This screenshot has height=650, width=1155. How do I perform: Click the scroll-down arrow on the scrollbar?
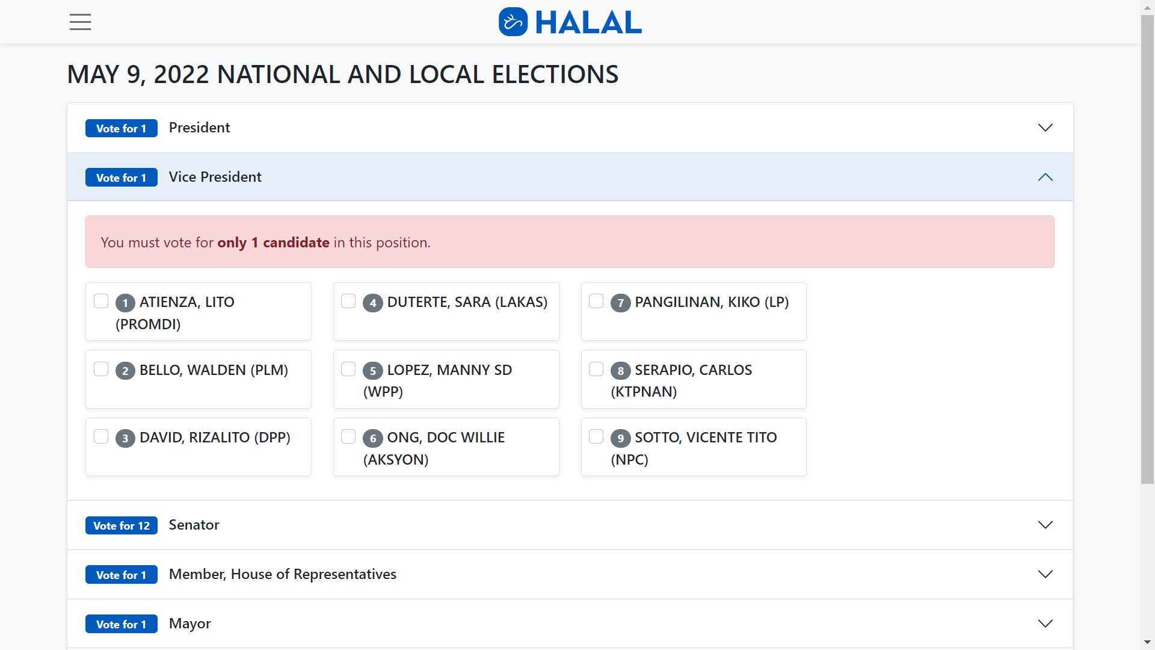[x=1147, y=643]
